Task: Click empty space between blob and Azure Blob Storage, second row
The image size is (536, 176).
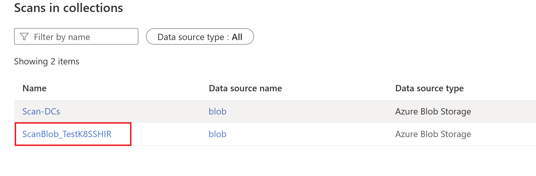Action: (x=311, y=134)
